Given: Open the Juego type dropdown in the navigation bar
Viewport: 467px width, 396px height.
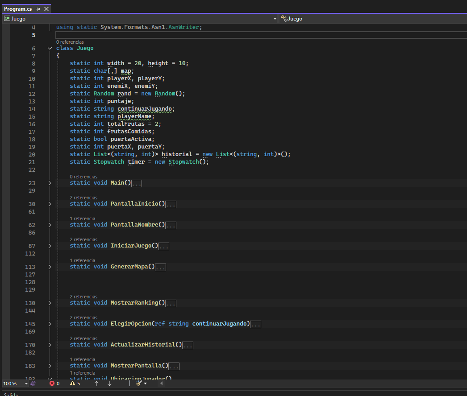Looking at the screenshot, I should pos(275,19).
